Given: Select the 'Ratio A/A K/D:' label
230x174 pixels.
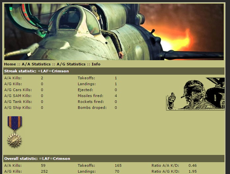Looking at the screenshot, I should [x=165, y=165].
